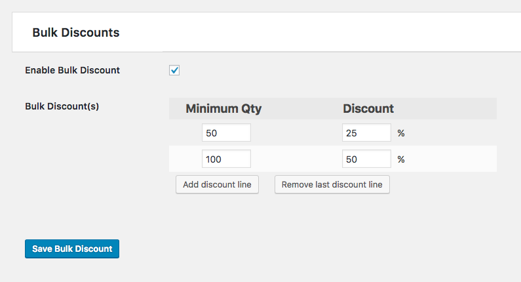Image resolution: width=521 pixels, height=282 pixels.
Task: Click the percent sign beside the 25 discount
Action: coord(401,133)
